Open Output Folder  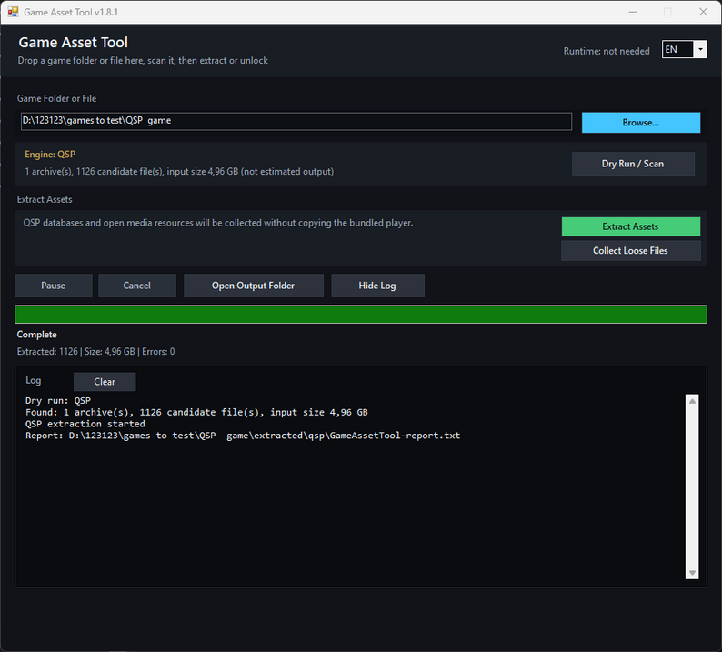pos(254,286)
